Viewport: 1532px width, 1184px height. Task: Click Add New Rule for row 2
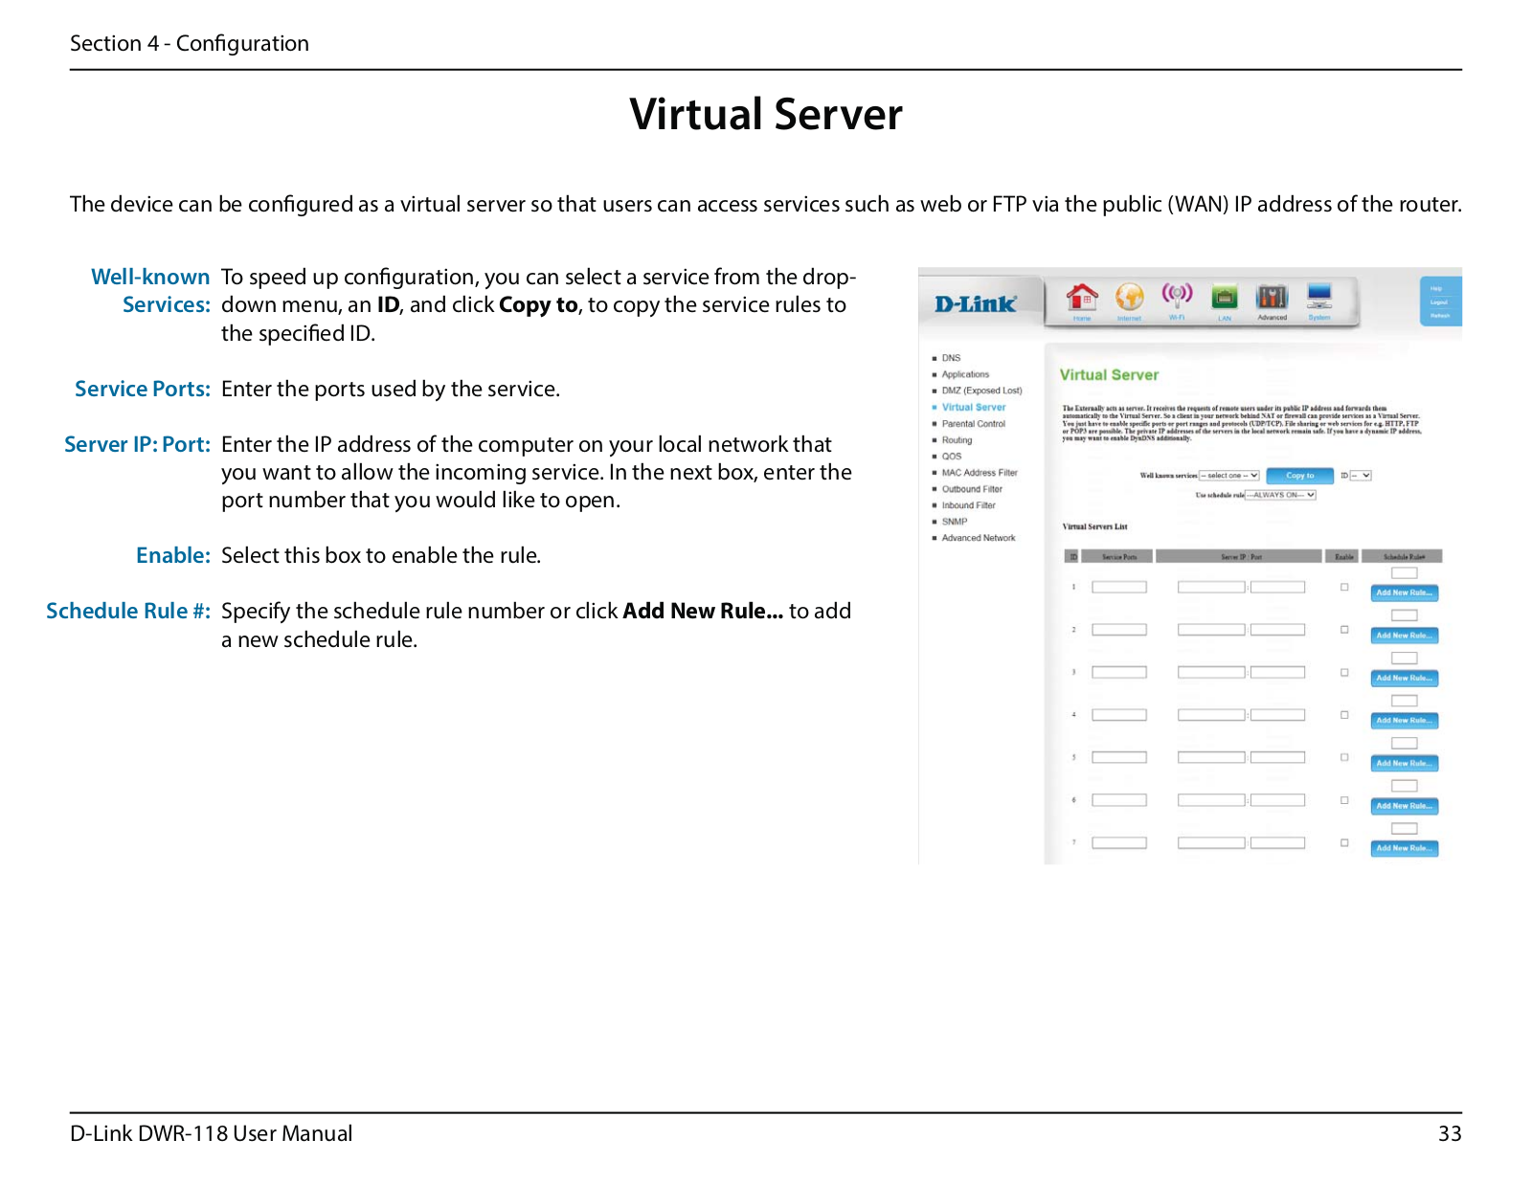pos(1405,636)
